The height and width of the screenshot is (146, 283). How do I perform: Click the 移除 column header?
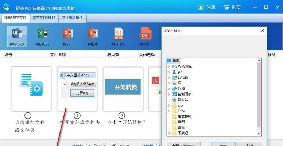pyautogui.click(x=272, y=55)
